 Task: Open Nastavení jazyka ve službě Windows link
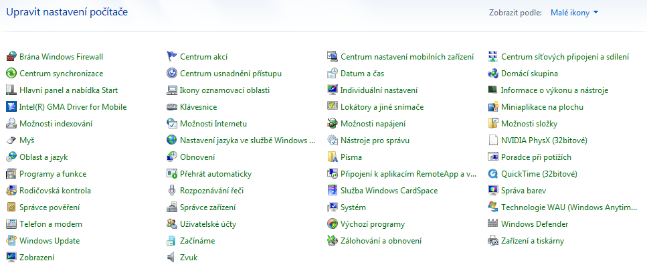(248, 141)
